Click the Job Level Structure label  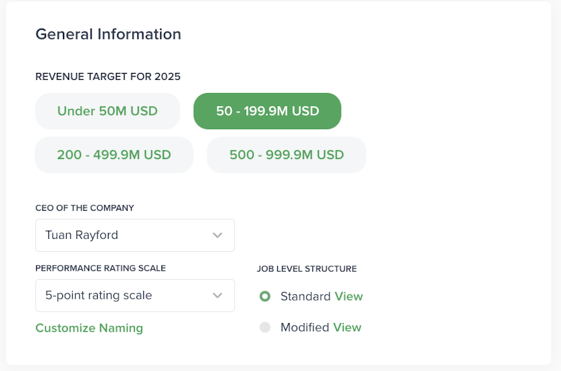(307, 269)
